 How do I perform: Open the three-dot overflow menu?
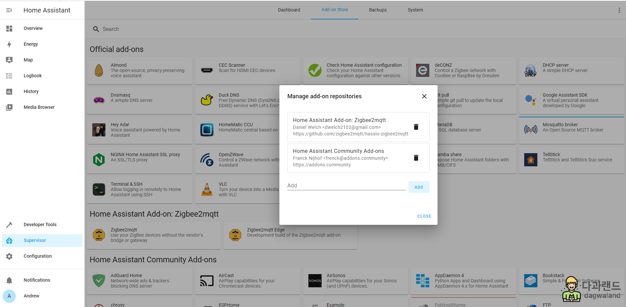(619, 10)
